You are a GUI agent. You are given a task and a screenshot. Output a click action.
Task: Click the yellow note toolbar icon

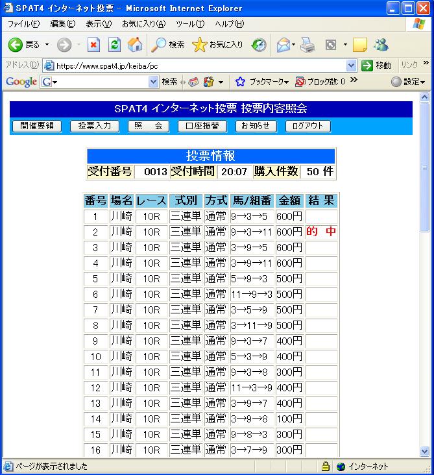pyautogui.click(x=360, y=45)
